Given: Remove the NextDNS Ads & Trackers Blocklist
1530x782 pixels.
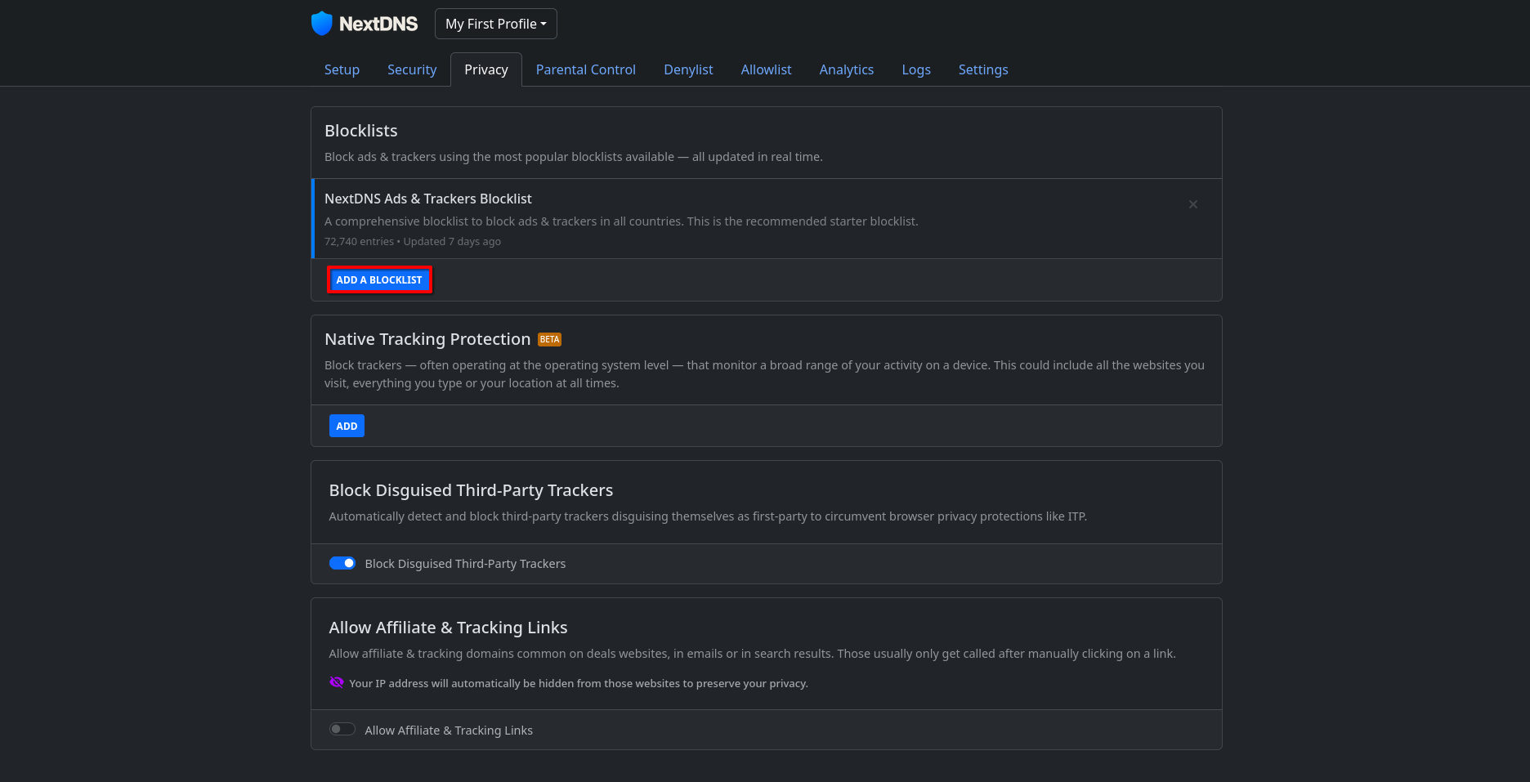Looking at the screenshot, I should [1193, 204].
